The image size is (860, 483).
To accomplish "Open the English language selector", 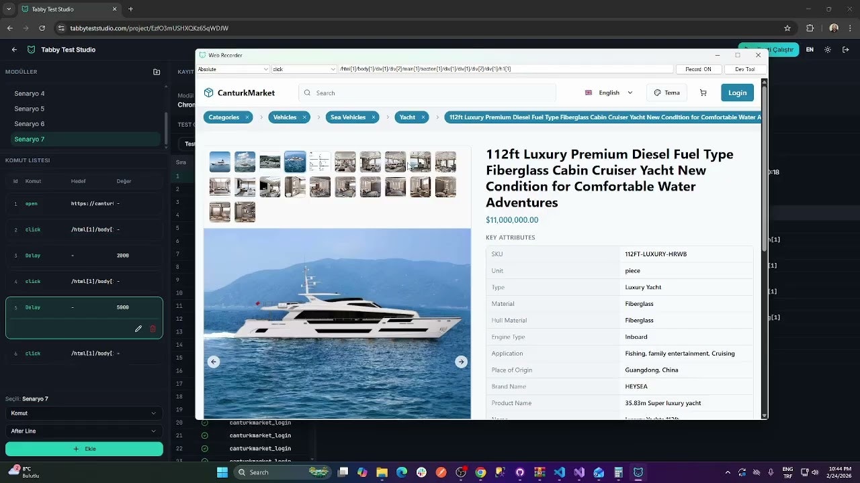I will 609,93.
